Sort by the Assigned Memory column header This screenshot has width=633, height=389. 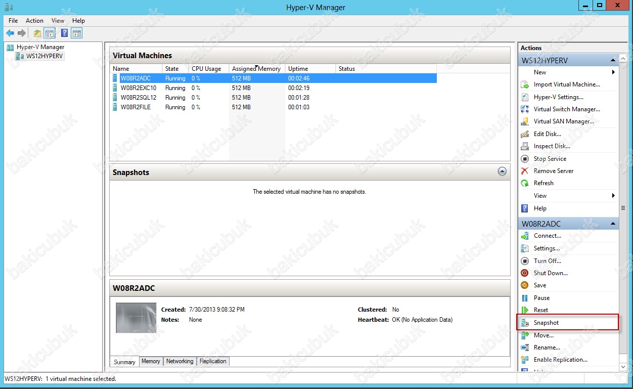click(257, 69)
